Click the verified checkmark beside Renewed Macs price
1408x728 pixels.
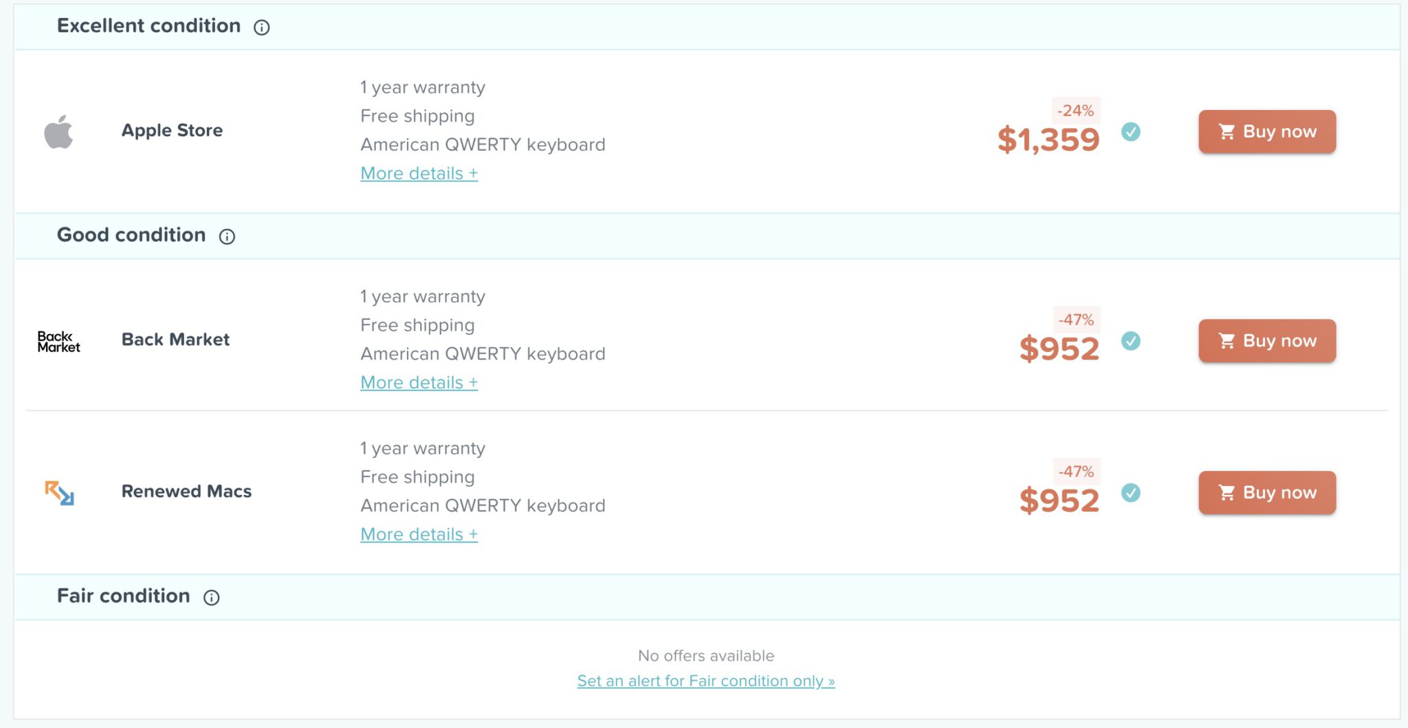(x=1130, y=492)
